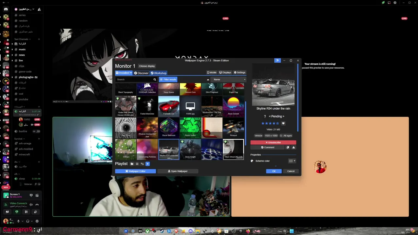The image size is (418, 235).
Task: Select the Faded Memories wallpaper
Action: point(147,106)
